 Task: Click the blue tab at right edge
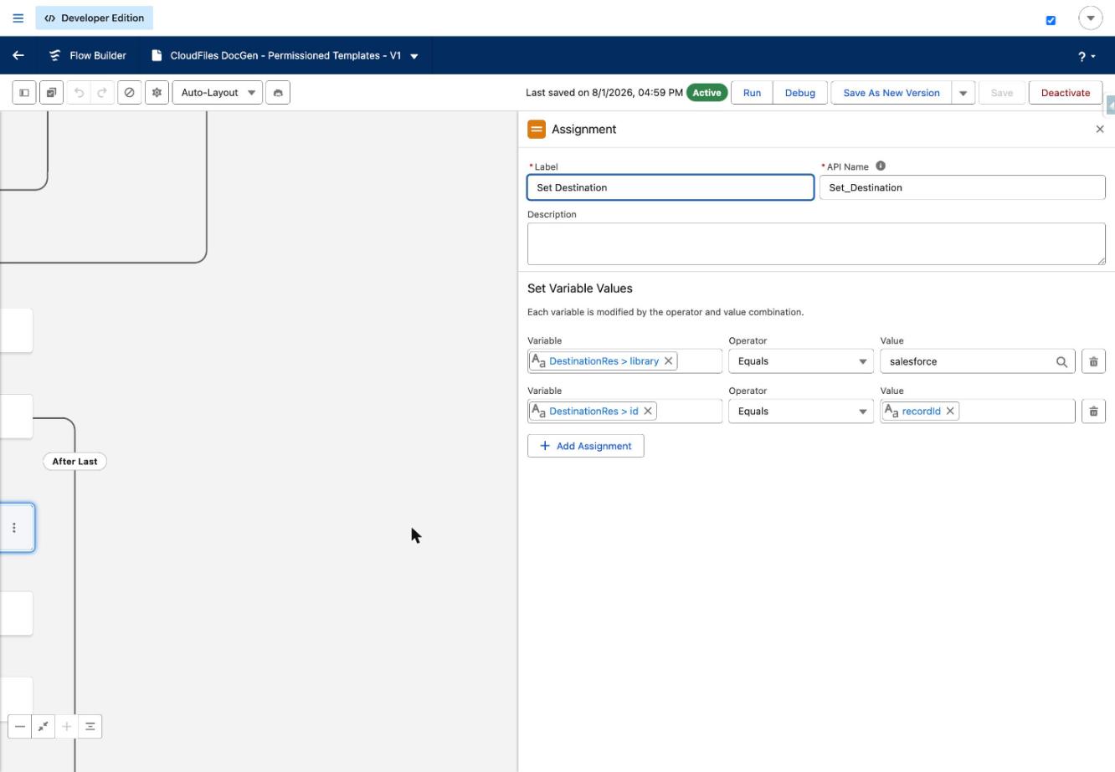coord(1111,105)
